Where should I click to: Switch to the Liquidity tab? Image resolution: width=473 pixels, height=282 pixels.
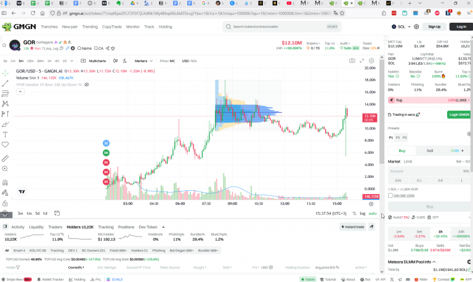[36, 227]
